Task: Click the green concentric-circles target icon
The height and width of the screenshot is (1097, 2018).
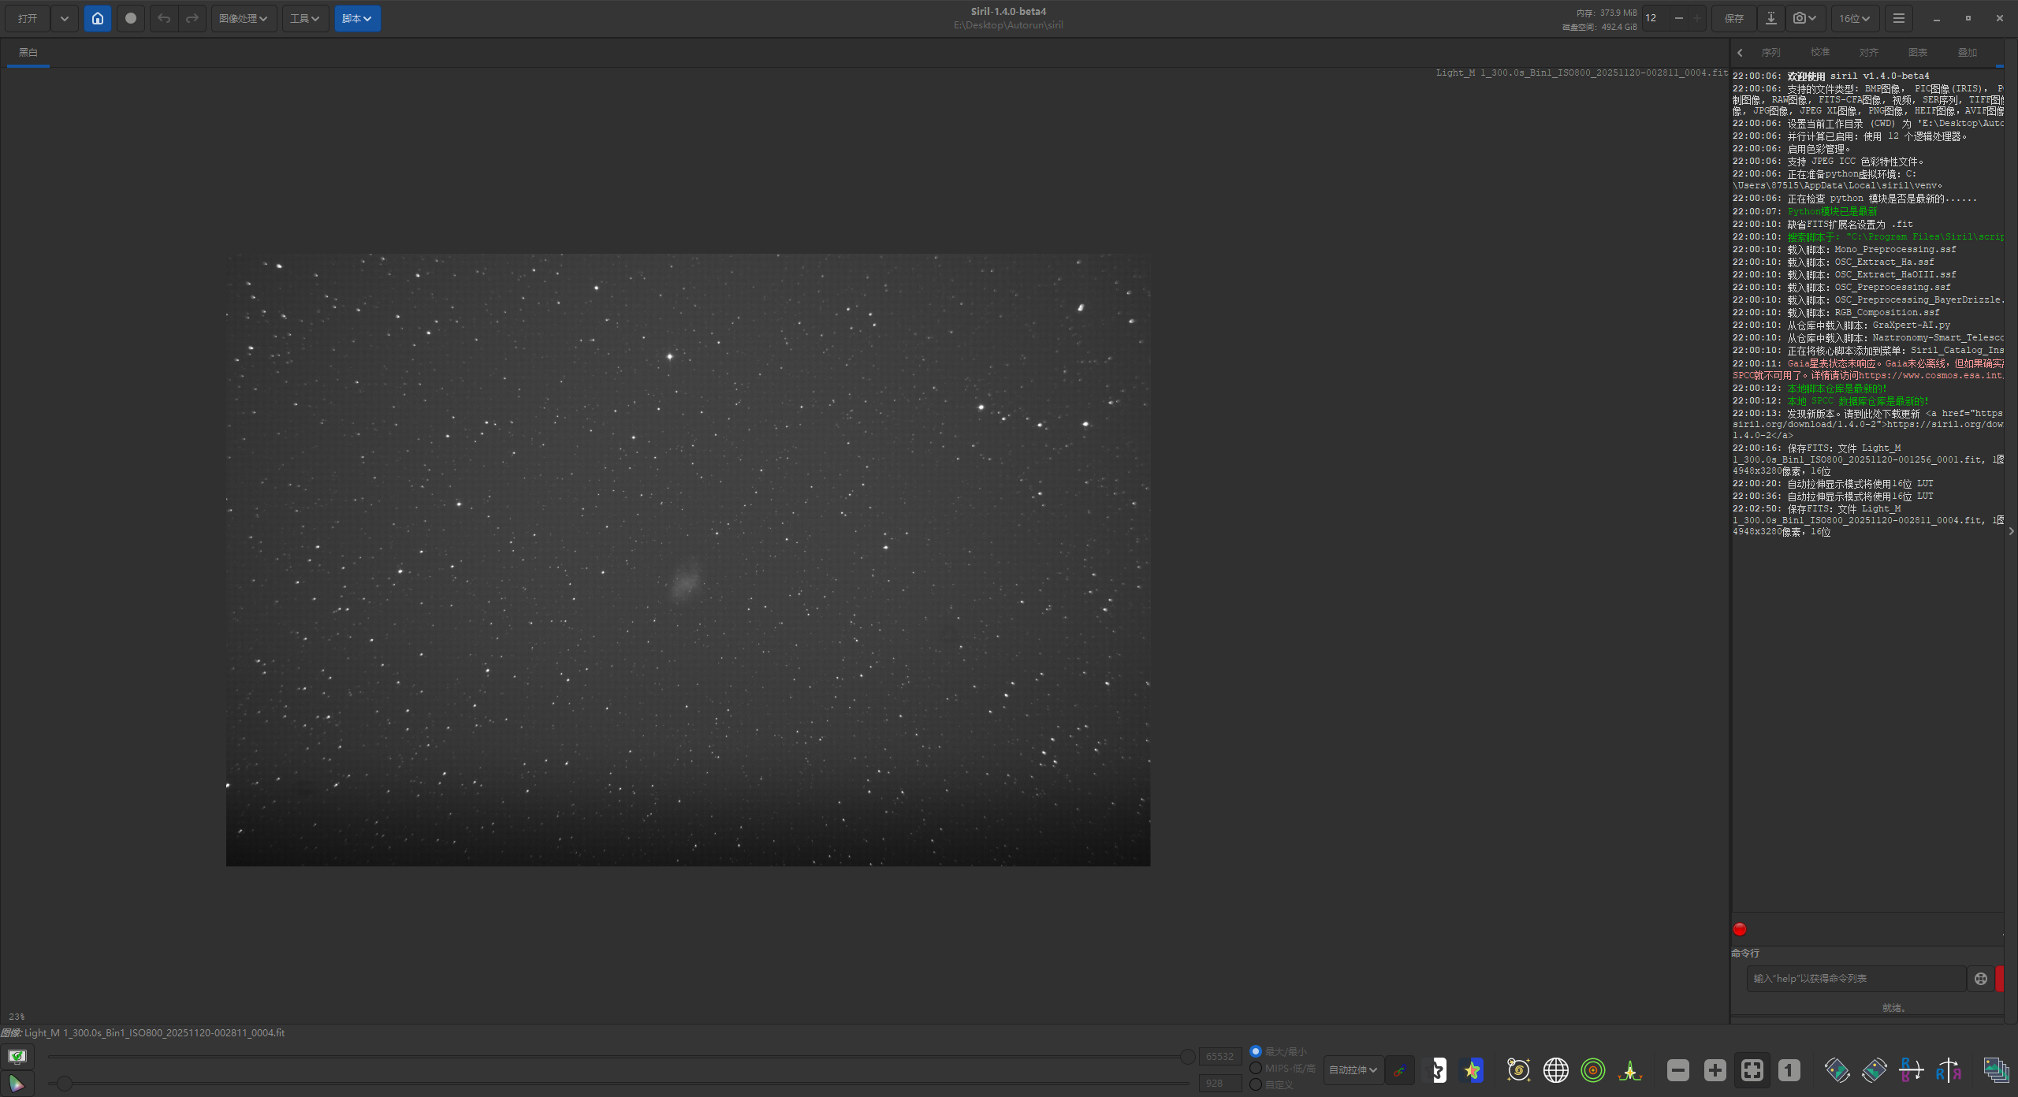Action: [x=1593, y=1069]
